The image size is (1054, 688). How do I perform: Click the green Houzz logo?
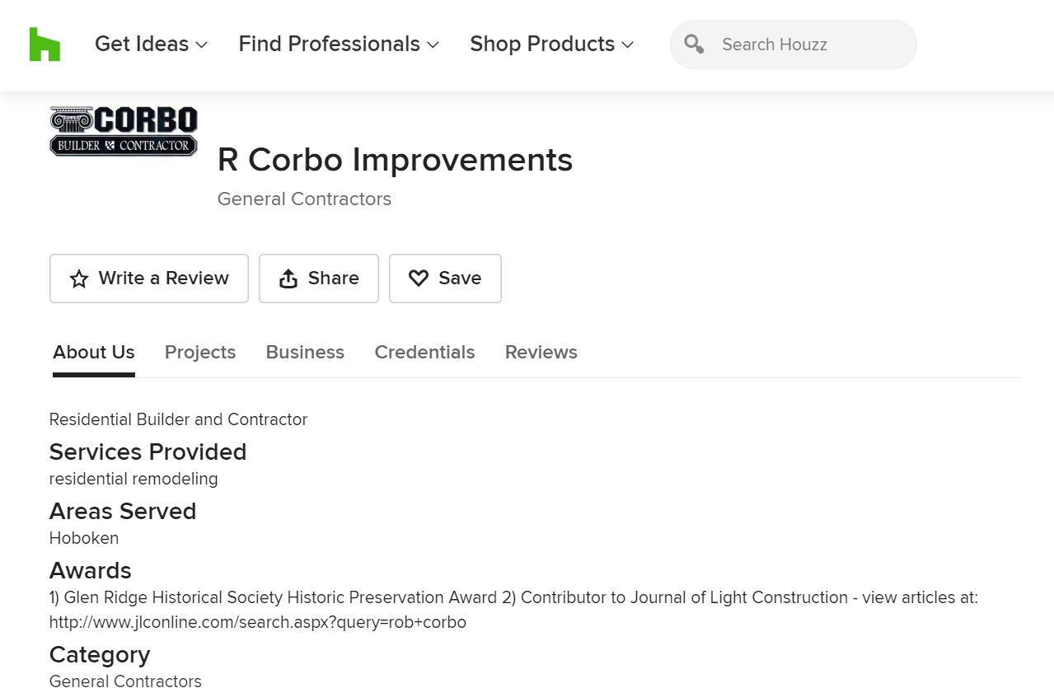[x=45, y=44]
